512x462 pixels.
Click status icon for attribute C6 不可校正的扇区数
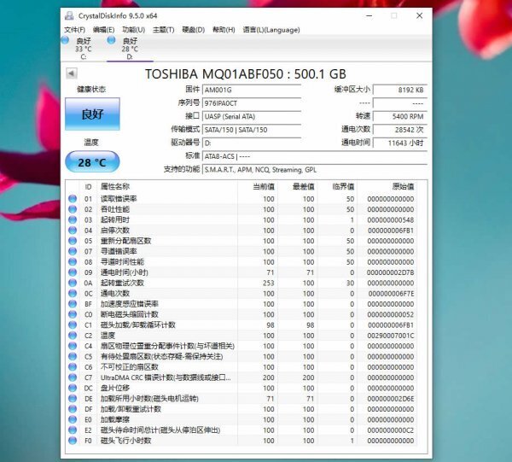(73, 367)
